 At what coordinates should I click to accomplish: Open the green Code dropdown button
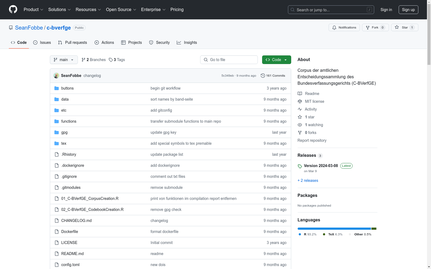276,60
